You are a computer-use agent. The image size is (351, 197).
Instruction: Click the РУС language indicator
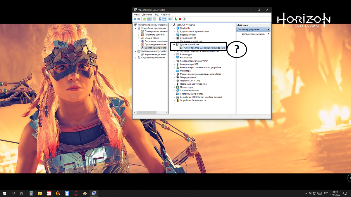click(x=326, y=193)
